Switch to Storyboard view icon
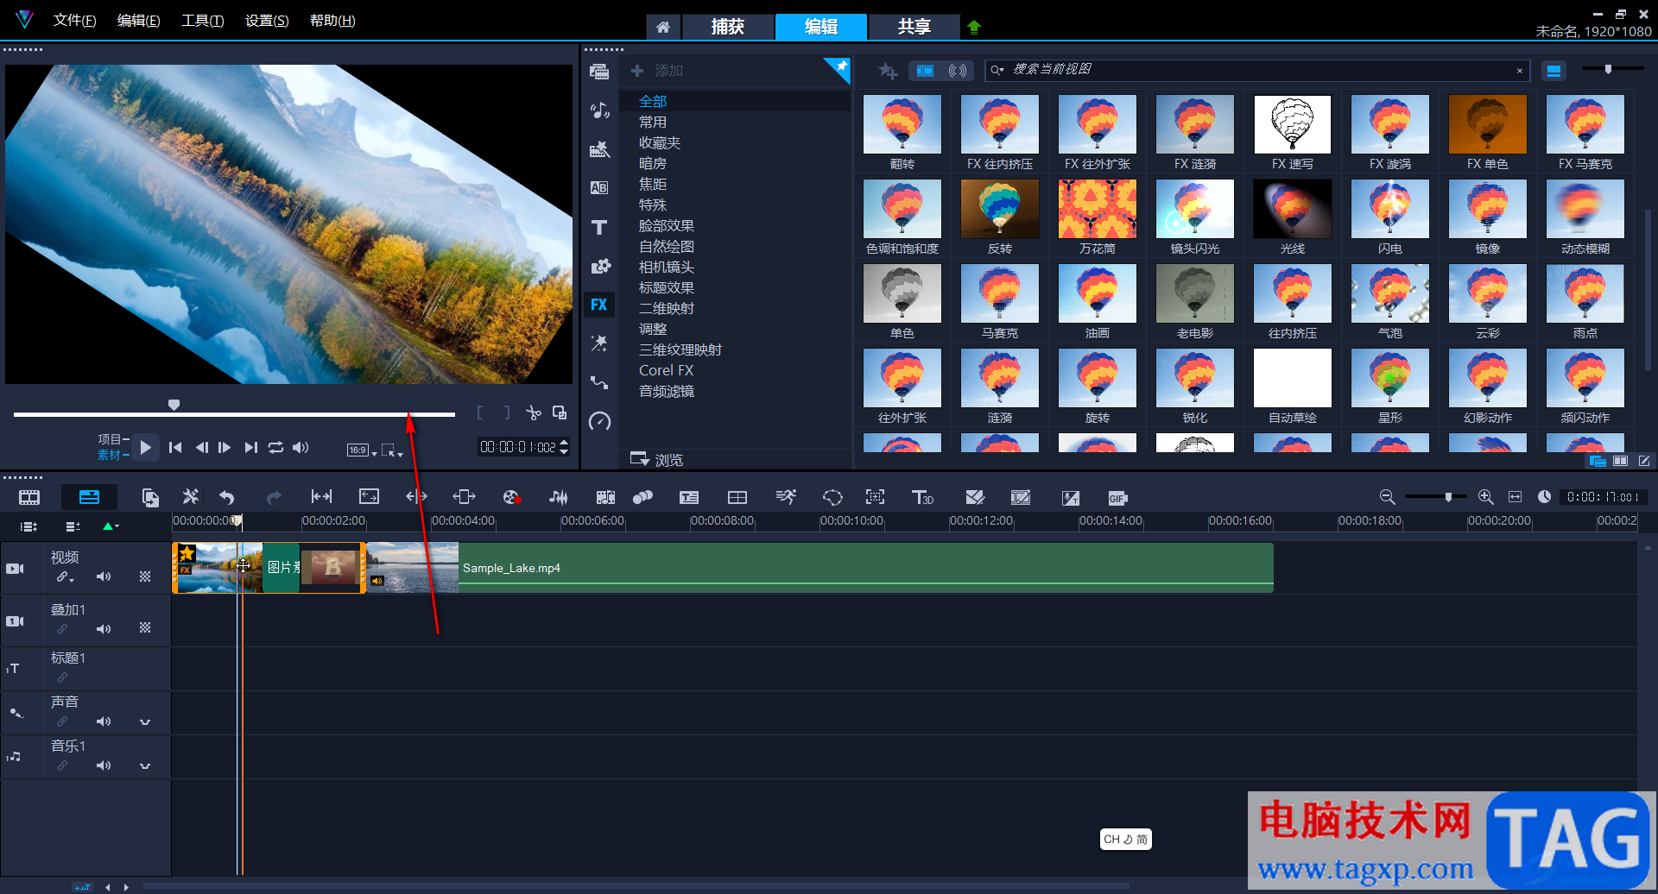Screen dimensions: 1658x894 click(x=29, y=497)
